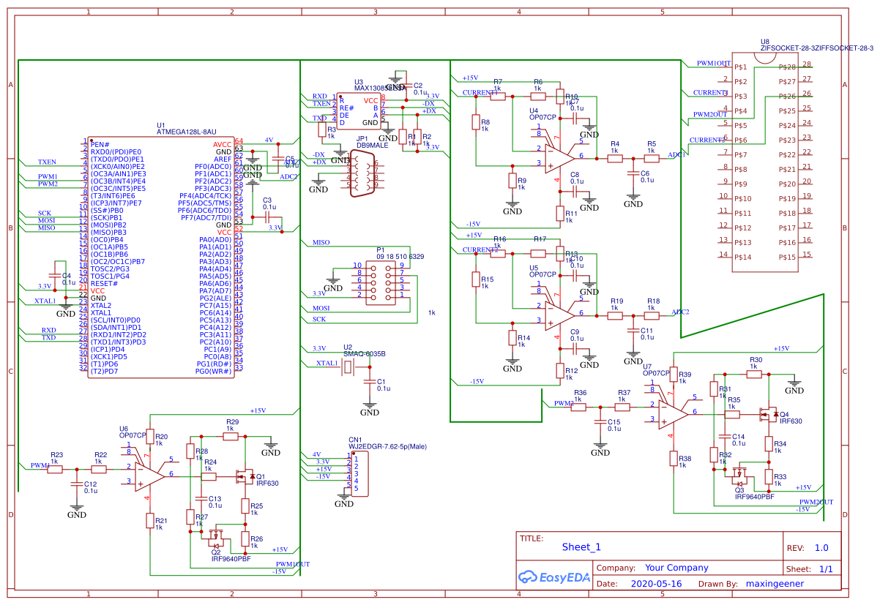
Task: Select the "WJ2EDGR-7.62-5p(Male)" part label
Action: pos(387,446)
